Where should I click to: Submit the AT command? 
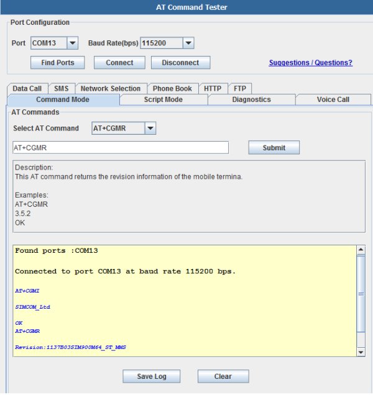(x=274, y=148)
